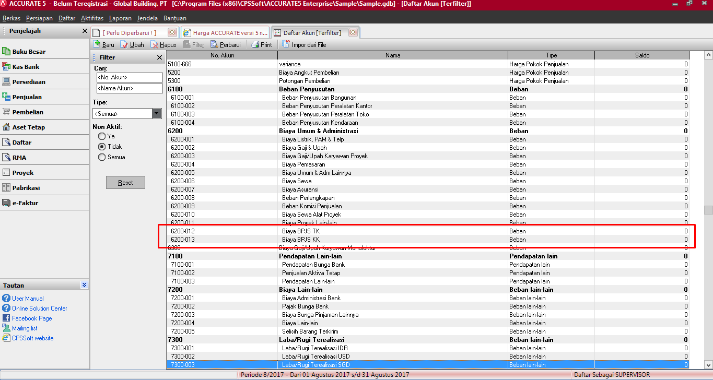
Task: Open the Penjualan module
Action: [x=27, y=97]
